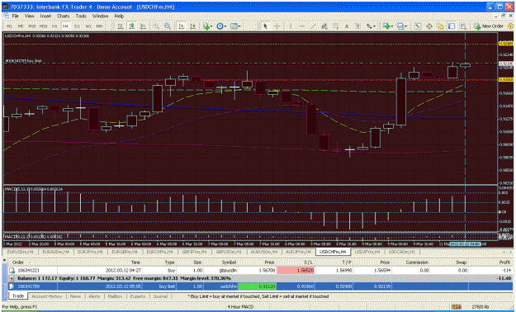Switch chart to bar chart type

121,26
